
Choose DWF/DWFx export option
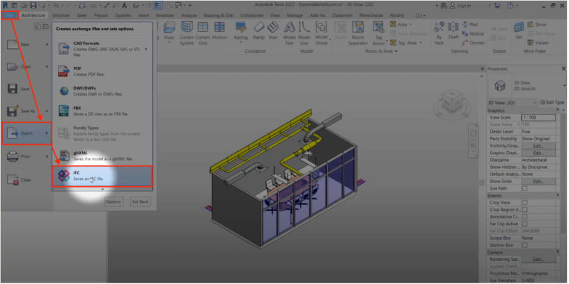(102, 91)
